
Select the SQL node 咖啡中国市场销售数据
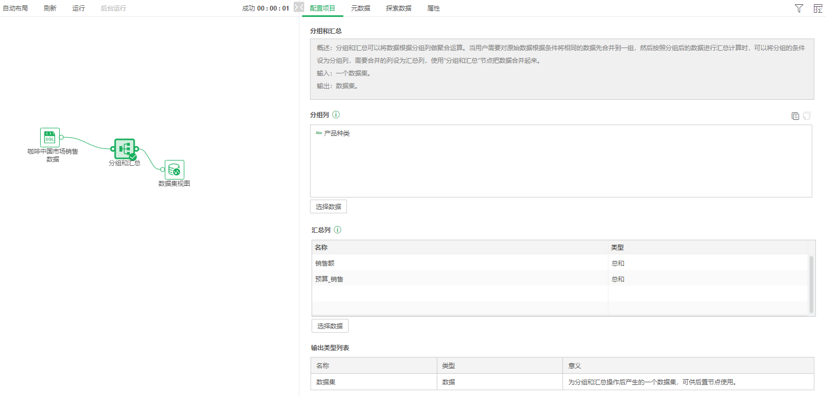(50, 137)
